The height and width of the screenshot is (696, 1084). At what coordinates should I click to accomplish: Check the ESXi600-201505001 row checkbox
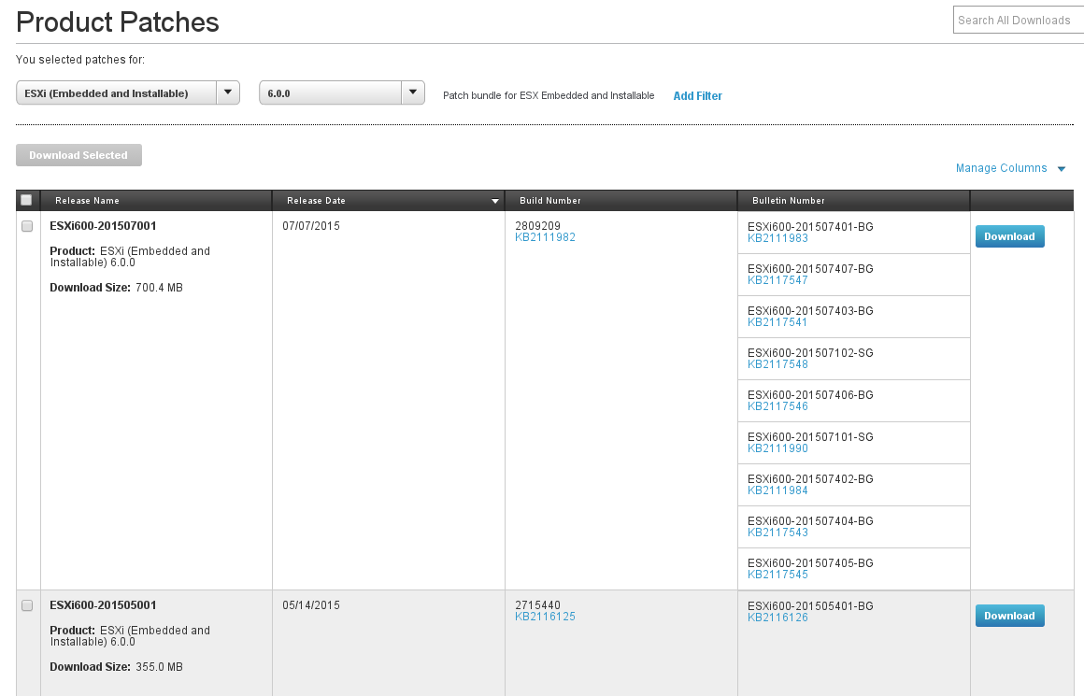pos(27,605)
